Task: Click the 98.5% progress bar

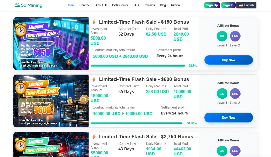Action: click(x=138, y=66)
